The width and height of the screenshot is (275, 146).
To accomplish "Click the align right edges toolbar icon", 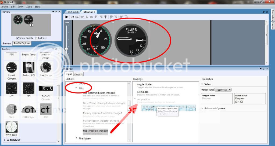I will (x=101, y=17).
